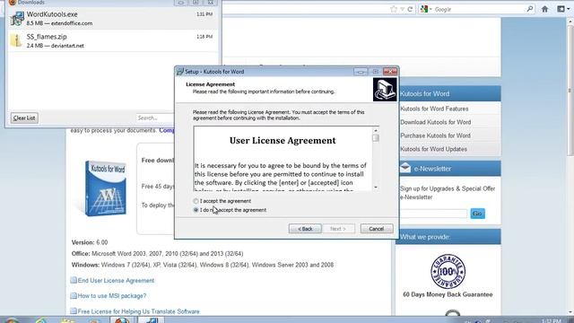Open 'Purchase Kutools for Word' sidebar link

(435, 135)
